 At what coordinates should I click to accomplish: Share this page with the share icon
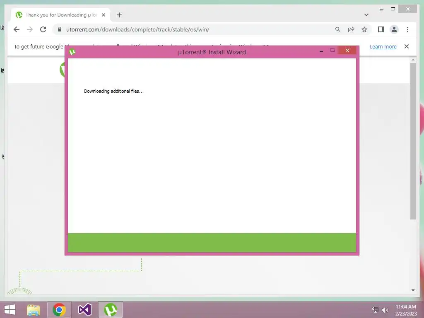351,29
